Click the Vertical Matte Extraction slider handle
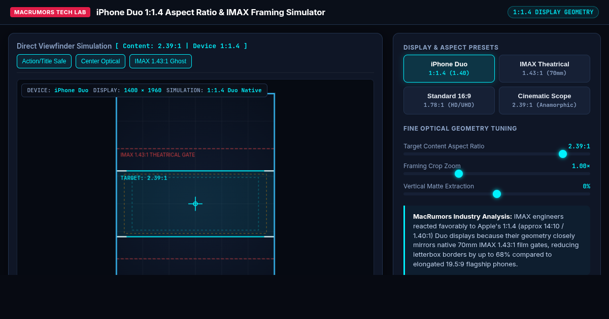Image resolution: width=609 pixels, height=319 pixels. pos(497,194)
